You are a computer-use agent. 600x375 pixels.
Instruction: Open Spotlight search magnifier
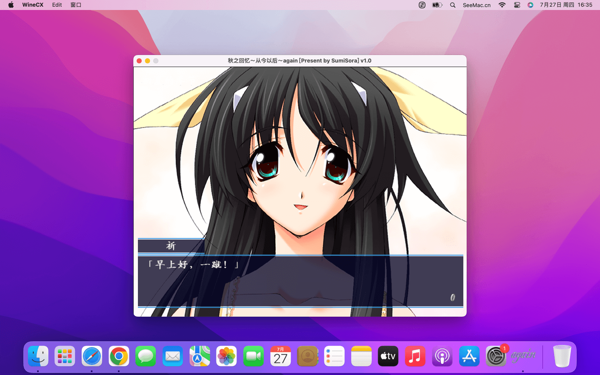pyautogui.click(x=452, y=5)
